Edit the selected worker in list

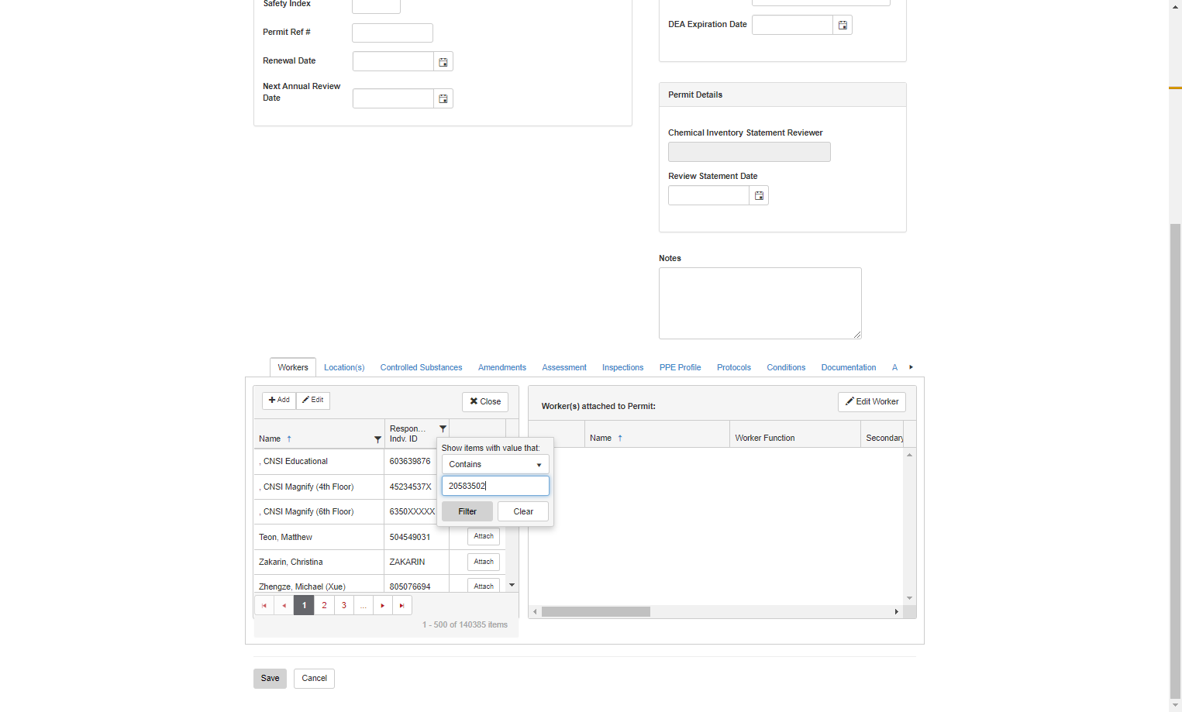(313, 400)
